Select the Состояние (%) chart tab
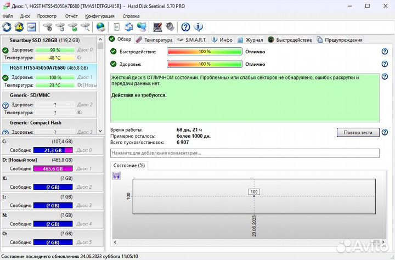 (x=129, y=166)
